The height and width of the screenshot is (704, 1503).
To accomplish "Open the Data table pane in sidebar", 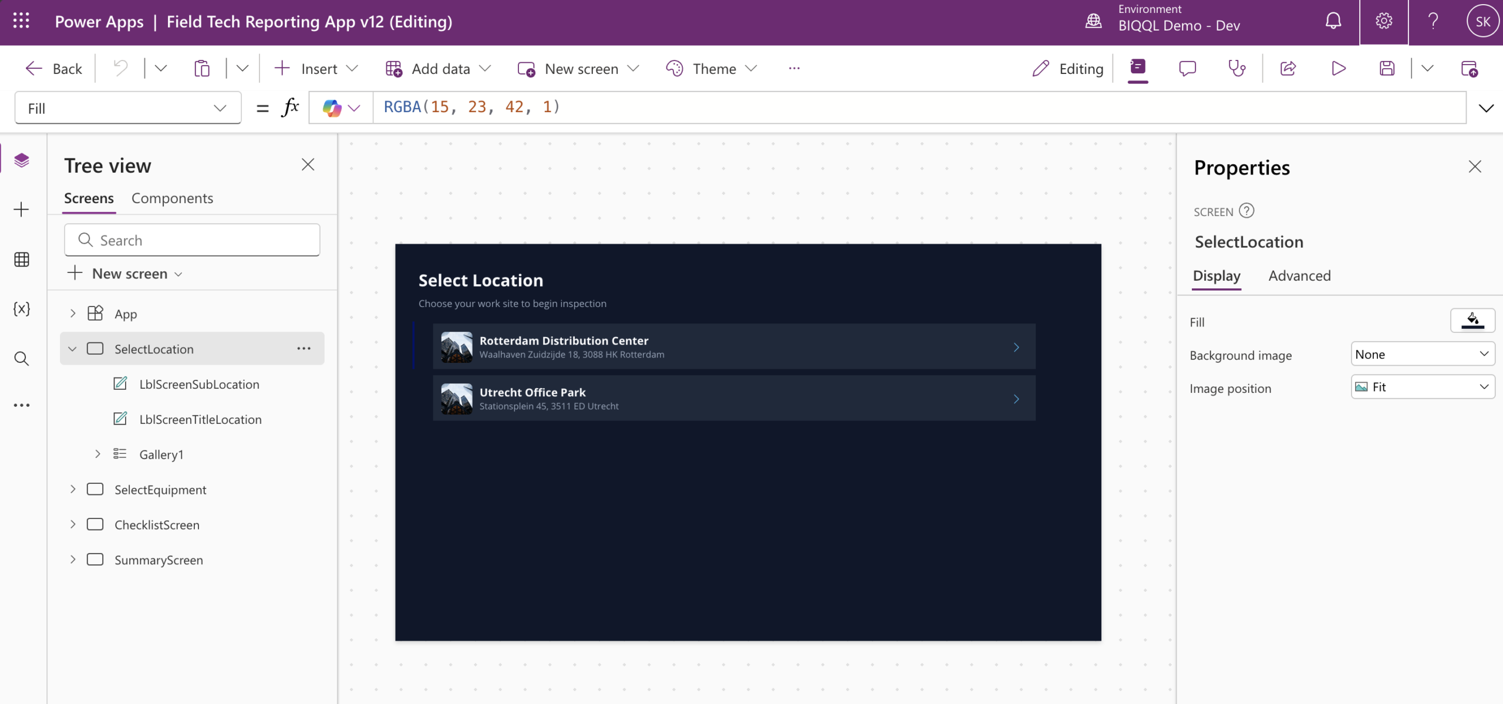I will click(22, 259).
